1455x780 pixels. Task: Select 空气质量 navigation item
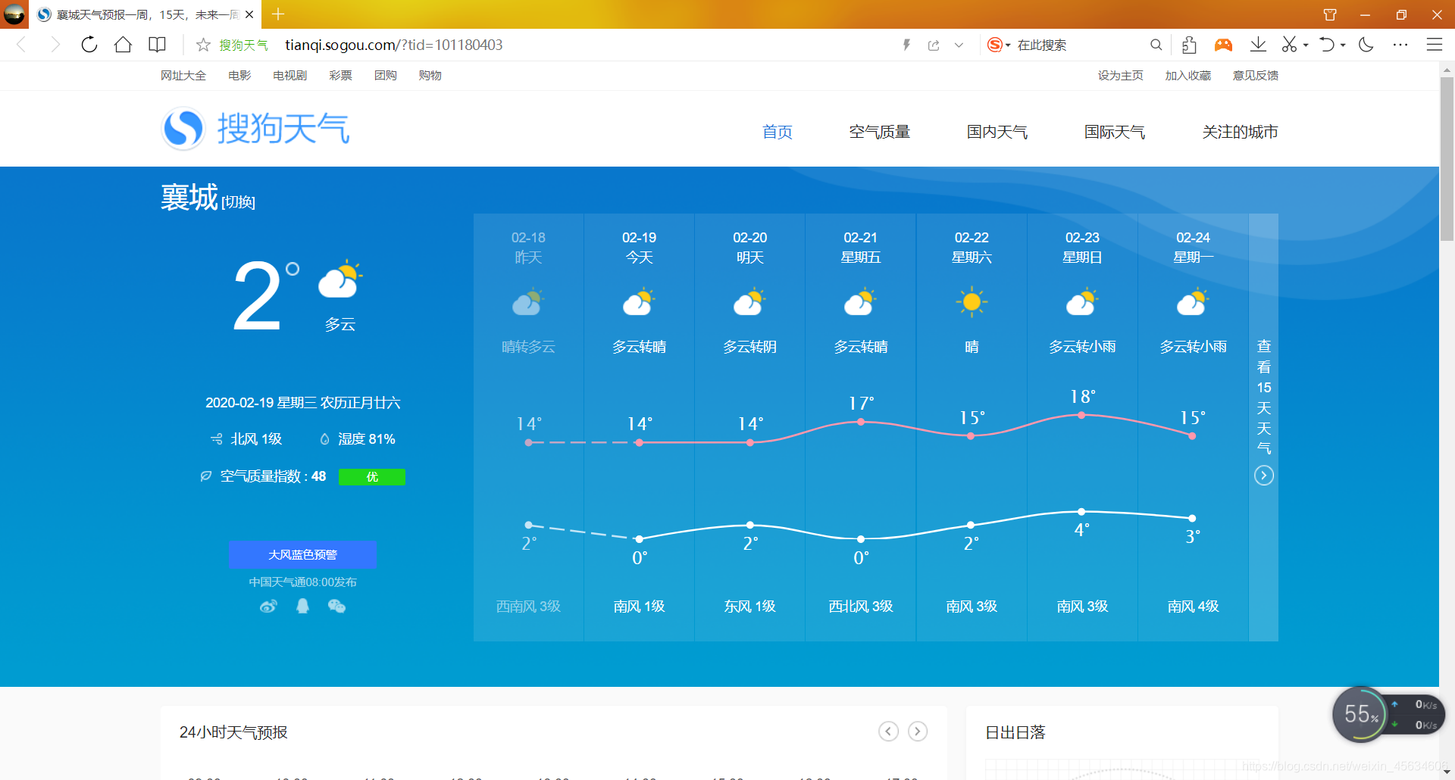(x=879, y=132)
